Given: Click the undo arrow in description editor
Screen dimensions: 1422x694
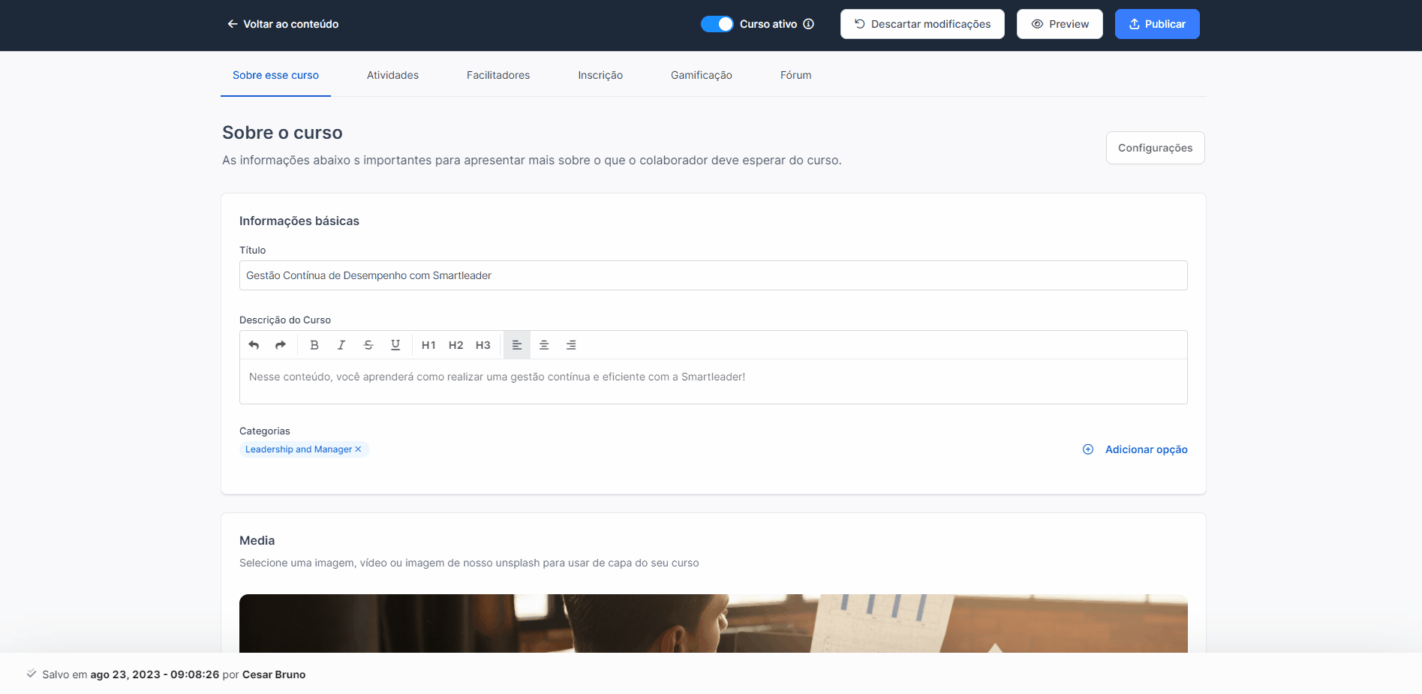Looking at the screenshot, I should click(x=254, y=345).
